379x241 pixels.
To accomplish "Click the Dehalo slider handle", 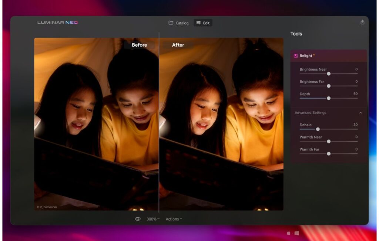I will coord(318,129).
